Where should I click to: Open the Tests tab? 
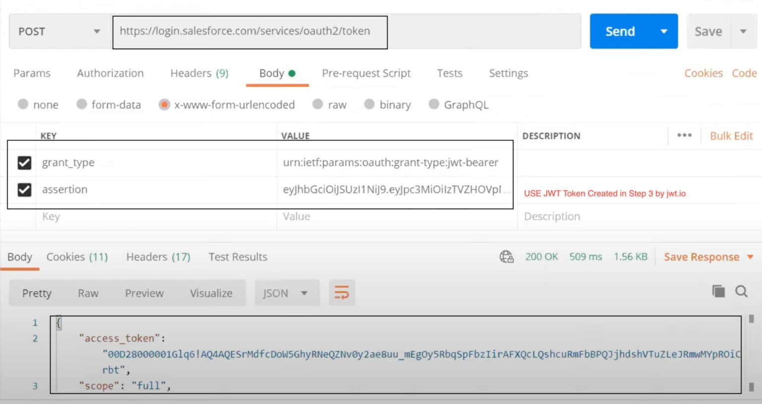point(449,73)
